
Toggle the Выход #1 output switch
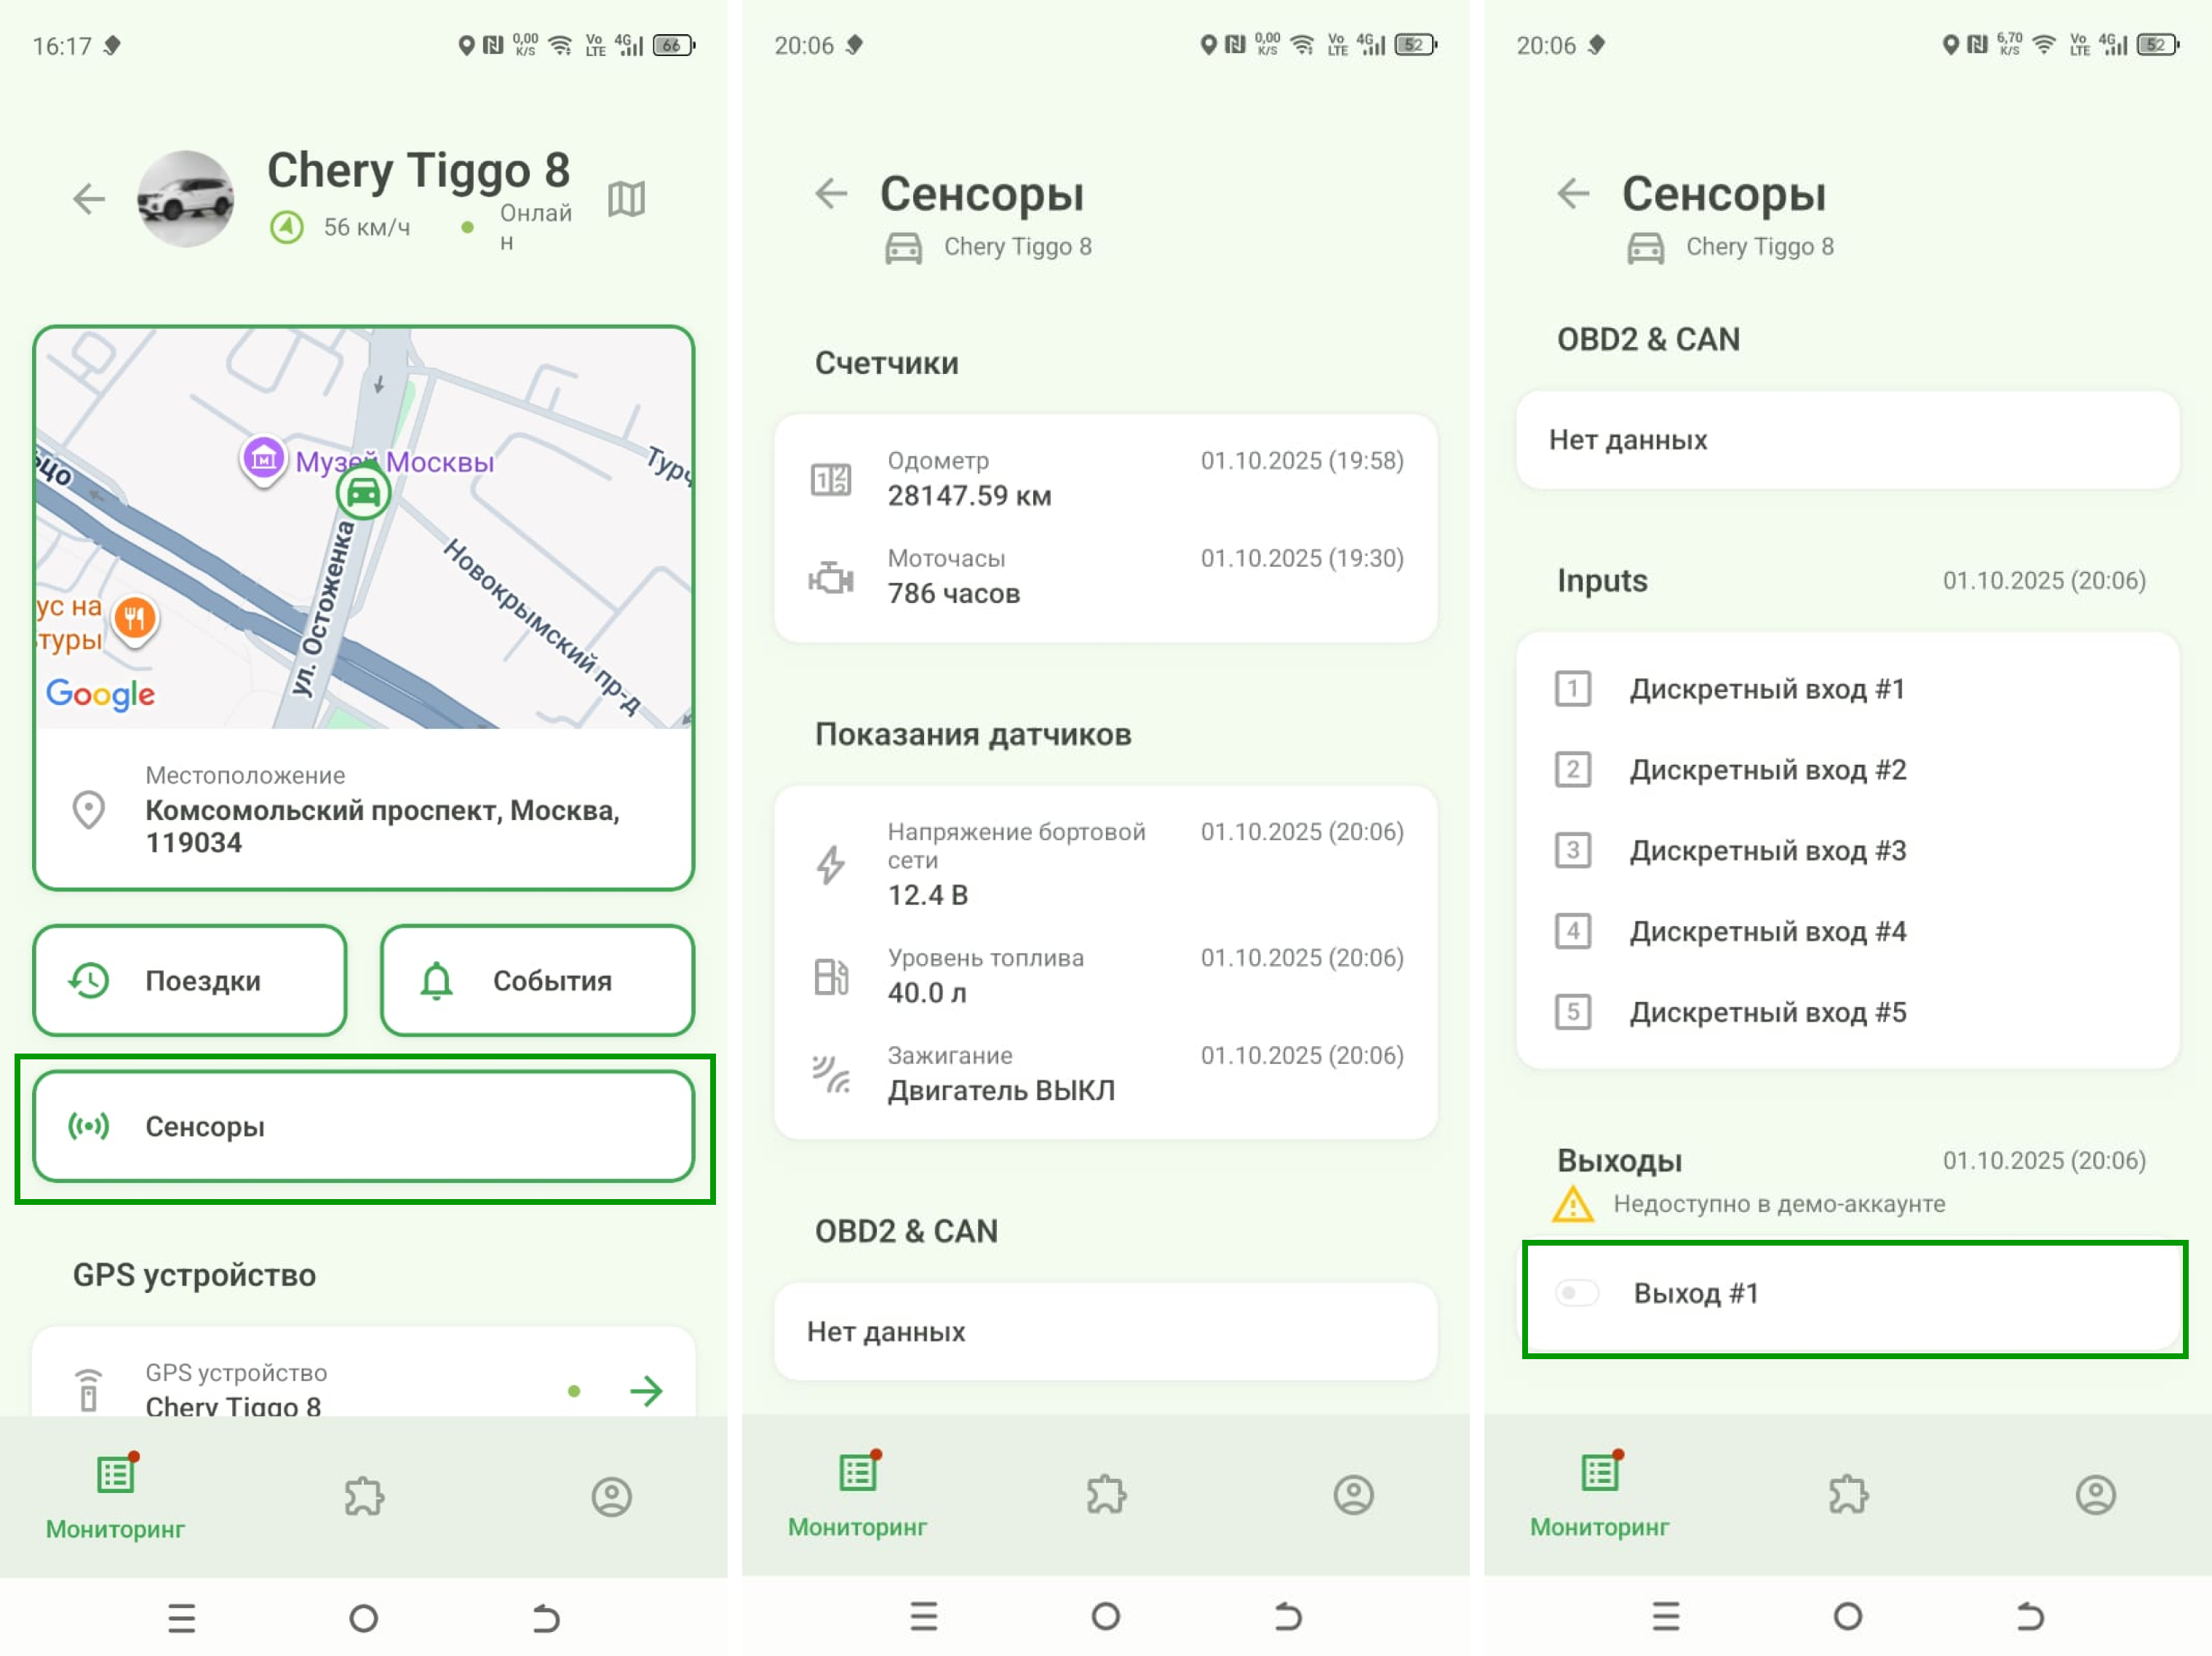point(1577,1293)
